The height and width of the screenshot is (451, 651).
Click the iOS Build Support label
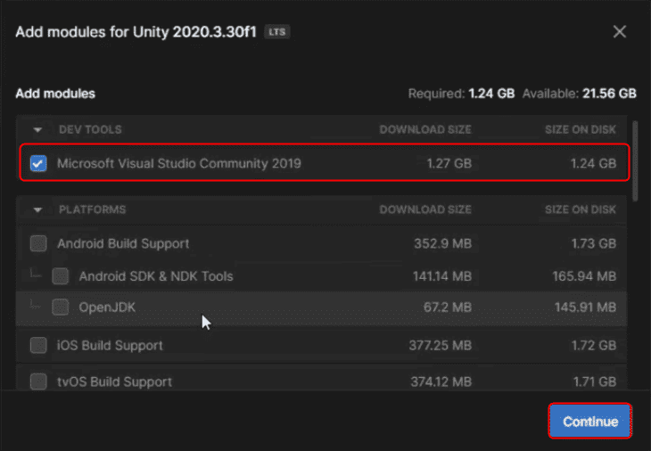pyautogui.click(x=110, y=345)
